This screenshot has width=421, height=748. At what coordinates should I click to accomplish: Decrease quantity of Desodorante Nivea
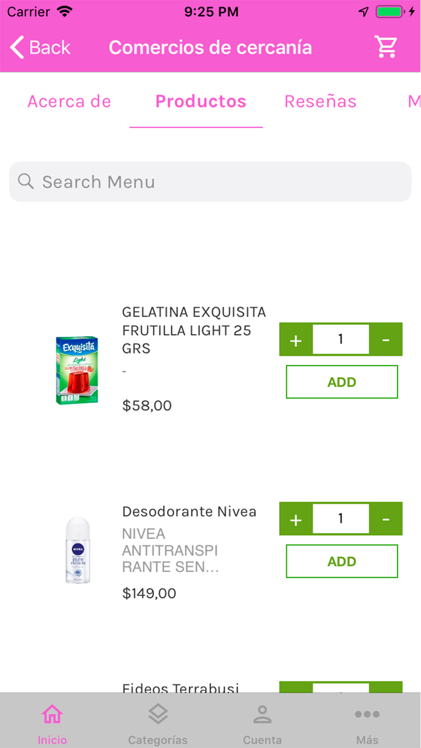click(386, 519)
